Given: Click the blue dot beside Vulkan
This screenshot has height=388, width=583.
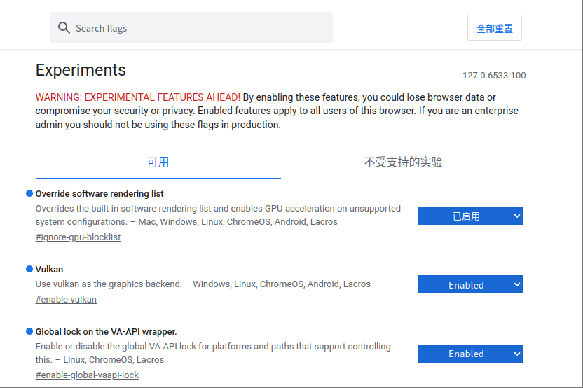Looking at the screenshot, I should [29, 269].
